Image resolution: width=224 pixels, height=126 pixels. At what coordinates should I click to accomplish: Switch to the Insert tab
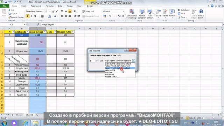tap(24, 6)
